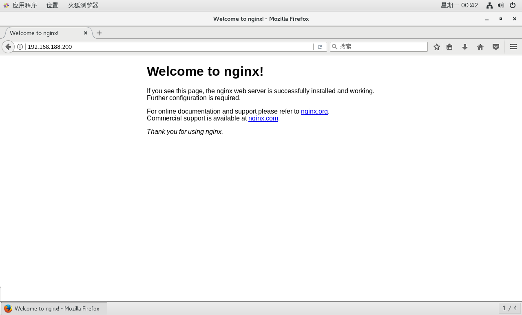Image resolution: width=522 pixels, height=315 pixels.
Task: Click the Welcome to nginx! heading
Action: click(205, 71)
